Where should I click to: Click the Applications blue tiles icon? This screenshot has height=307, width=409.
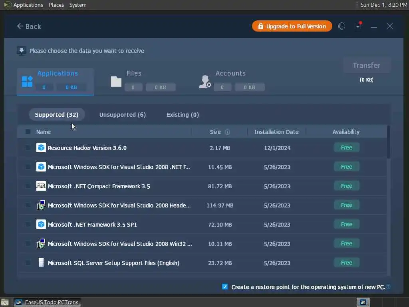click(x=27, y=82)
